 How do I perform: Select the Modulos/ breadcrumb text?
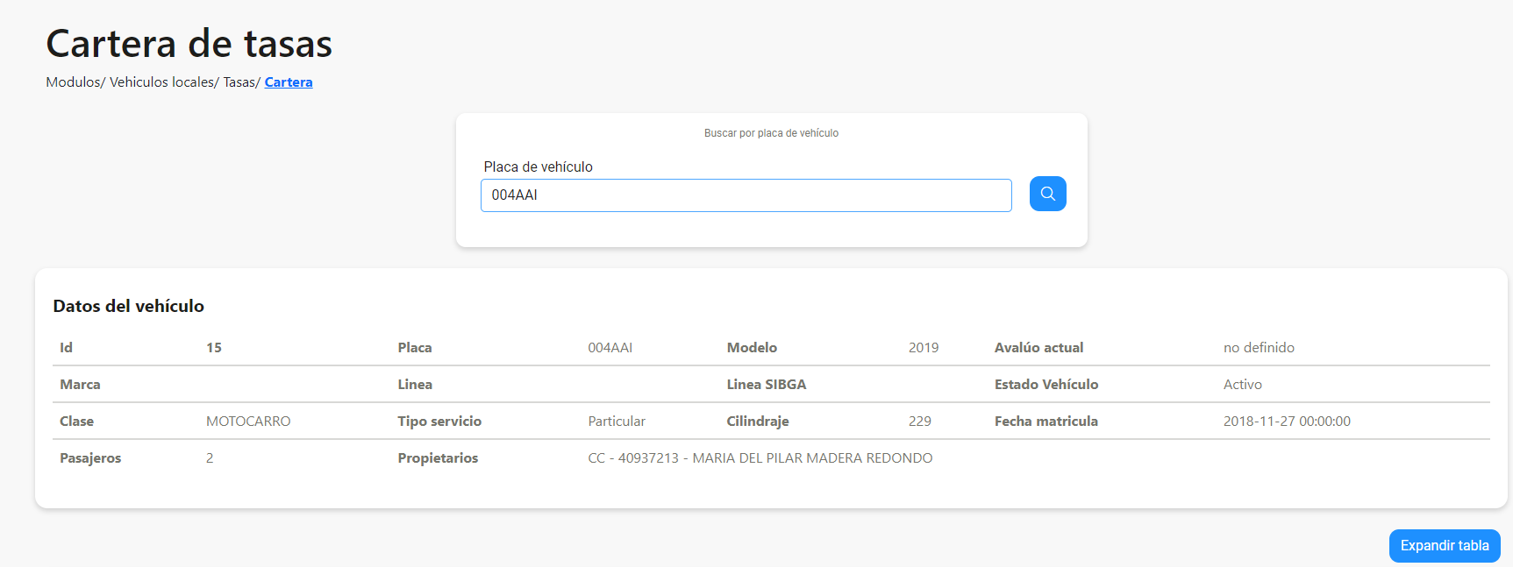pos(75,82)
